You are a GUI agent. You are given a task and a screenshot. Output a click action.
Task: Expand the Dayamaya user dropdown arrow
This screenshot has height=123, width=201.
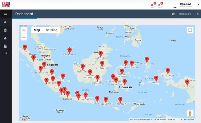coord(198,4)
